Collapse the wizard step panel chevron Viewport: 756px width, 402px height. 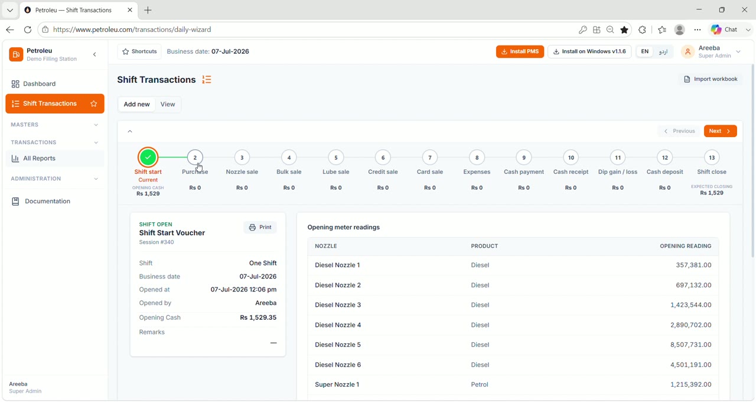click(130, 131)
